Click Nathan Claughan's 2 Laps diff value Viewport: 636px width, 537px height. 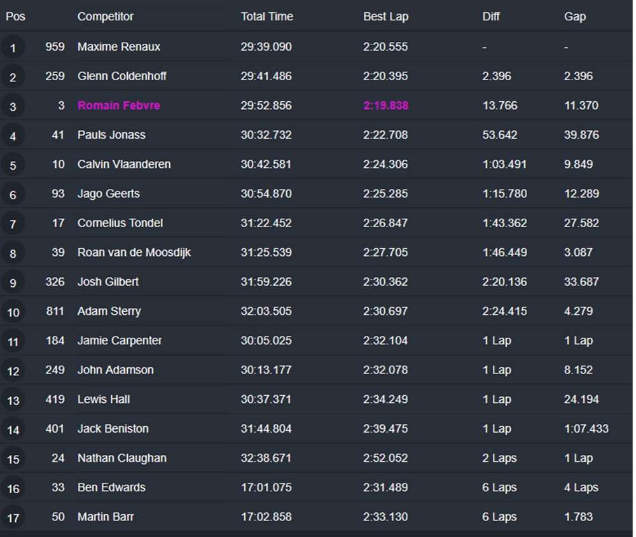tap(500, 458)
